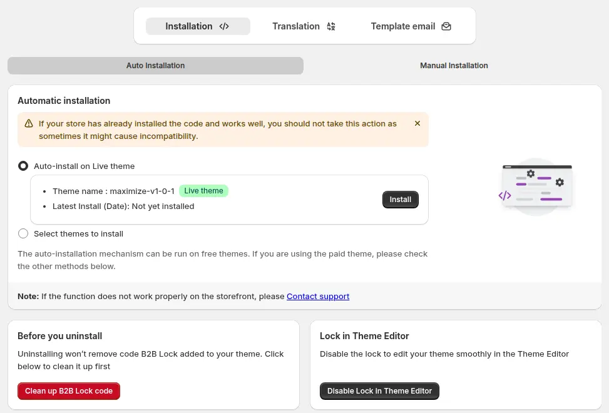
Task: Open the Template email tab
Action: (411, 26)
